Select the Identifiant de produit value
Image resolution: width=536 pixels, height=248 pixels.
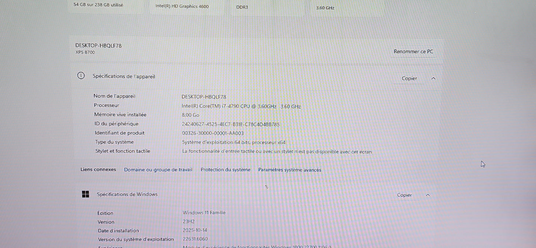pos(213,133)
